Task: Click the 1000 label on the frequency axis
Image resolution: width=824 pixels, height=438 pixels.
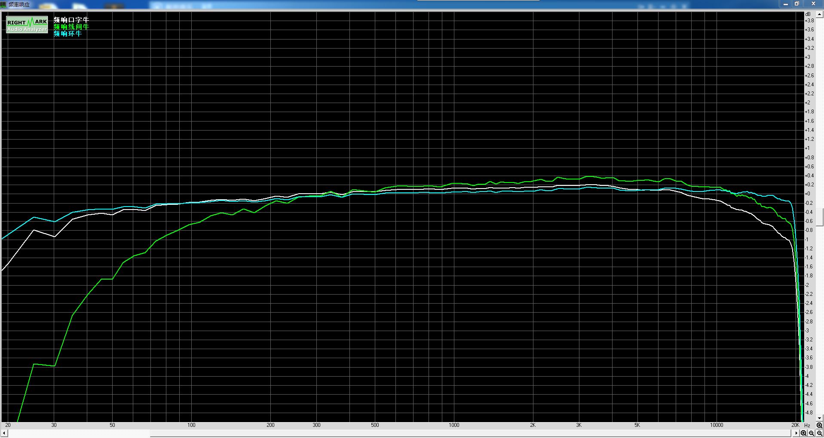Action: (454, 425)
